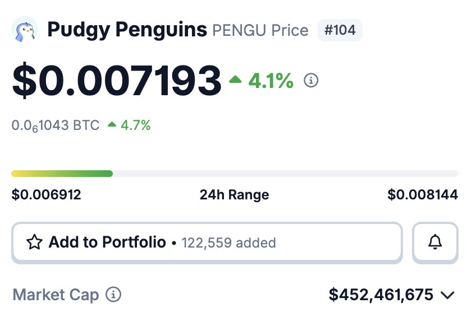Open price alerts with the bell icon
Image resolution: width=467 pixels, height=317 pixels.
click(x=435, y=243)
